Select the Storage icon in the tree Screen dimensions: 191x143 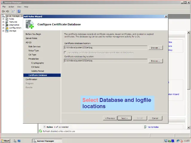7,31
